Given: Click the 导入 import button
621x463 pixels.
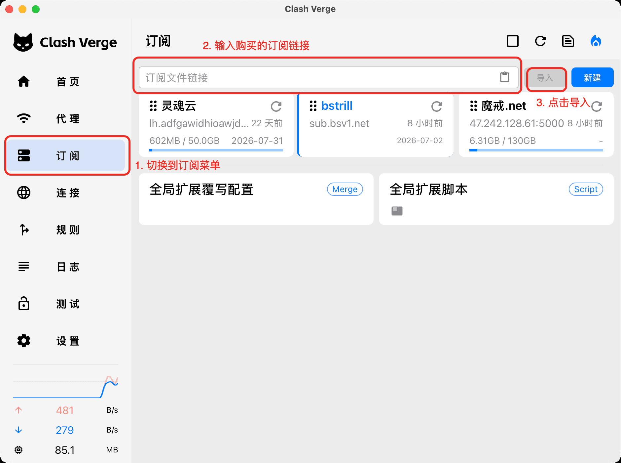Looking at the screenshot, I should click(x=545, y=78).
